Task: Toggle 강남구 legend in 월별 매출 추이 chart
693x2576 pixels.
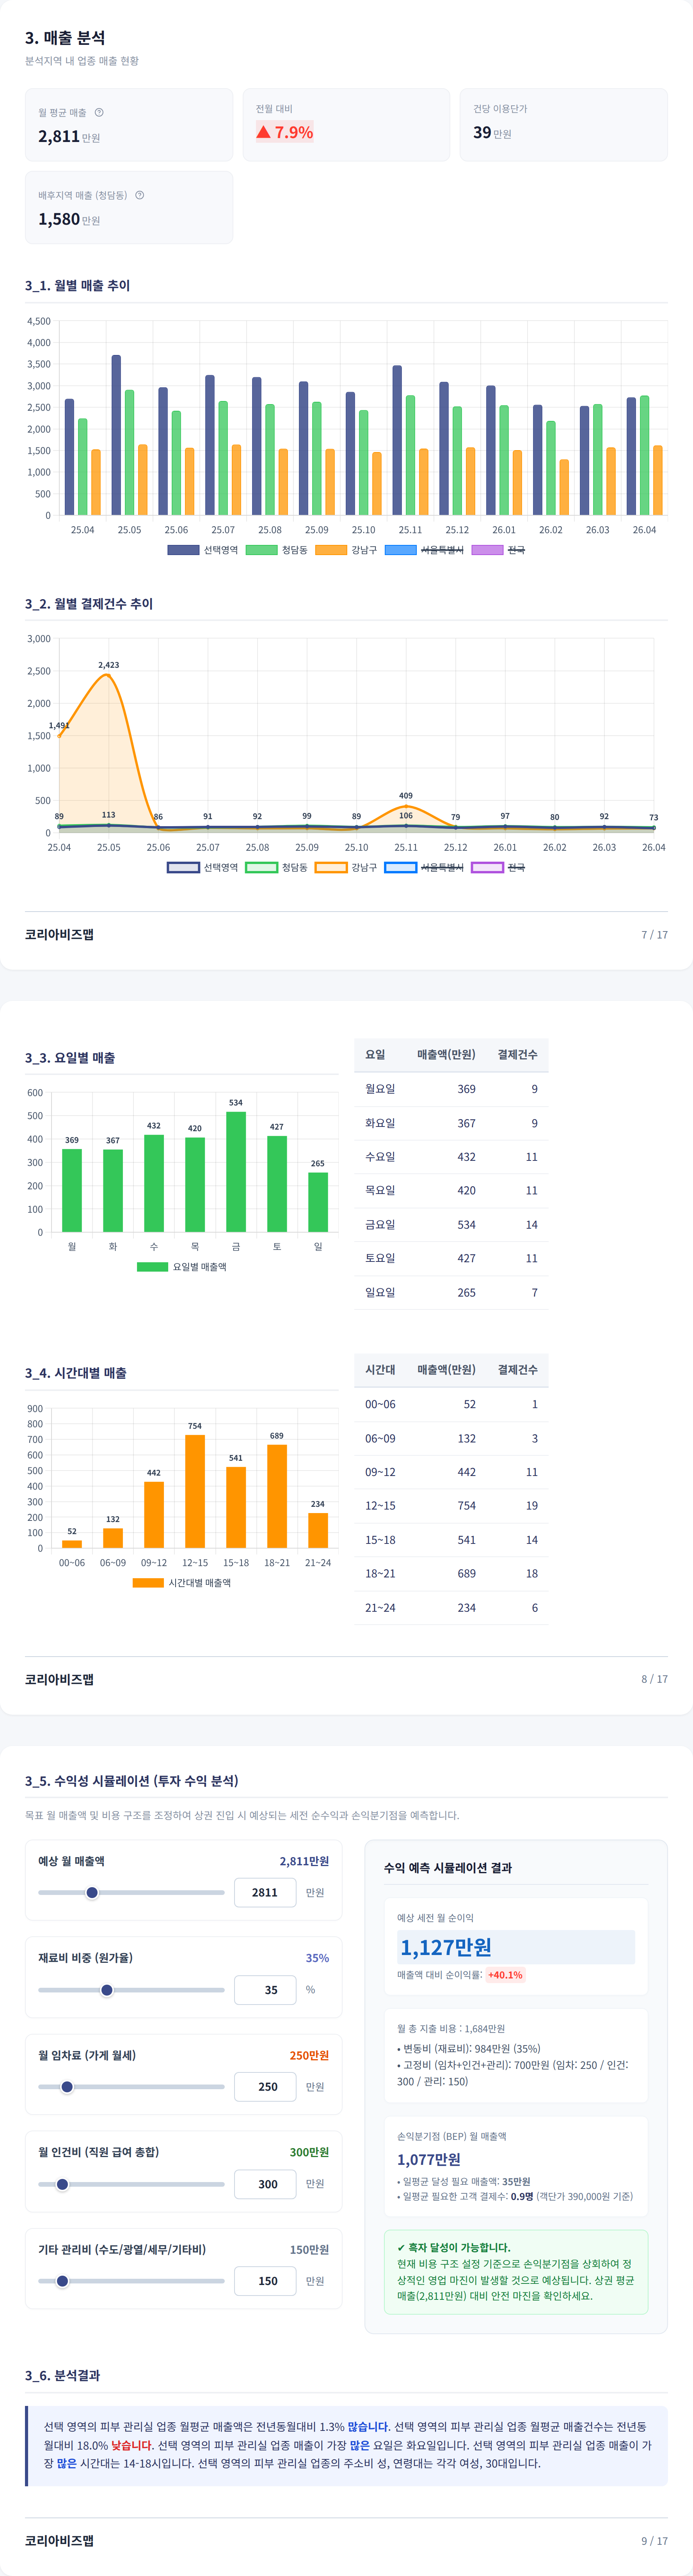Action: 346,550
